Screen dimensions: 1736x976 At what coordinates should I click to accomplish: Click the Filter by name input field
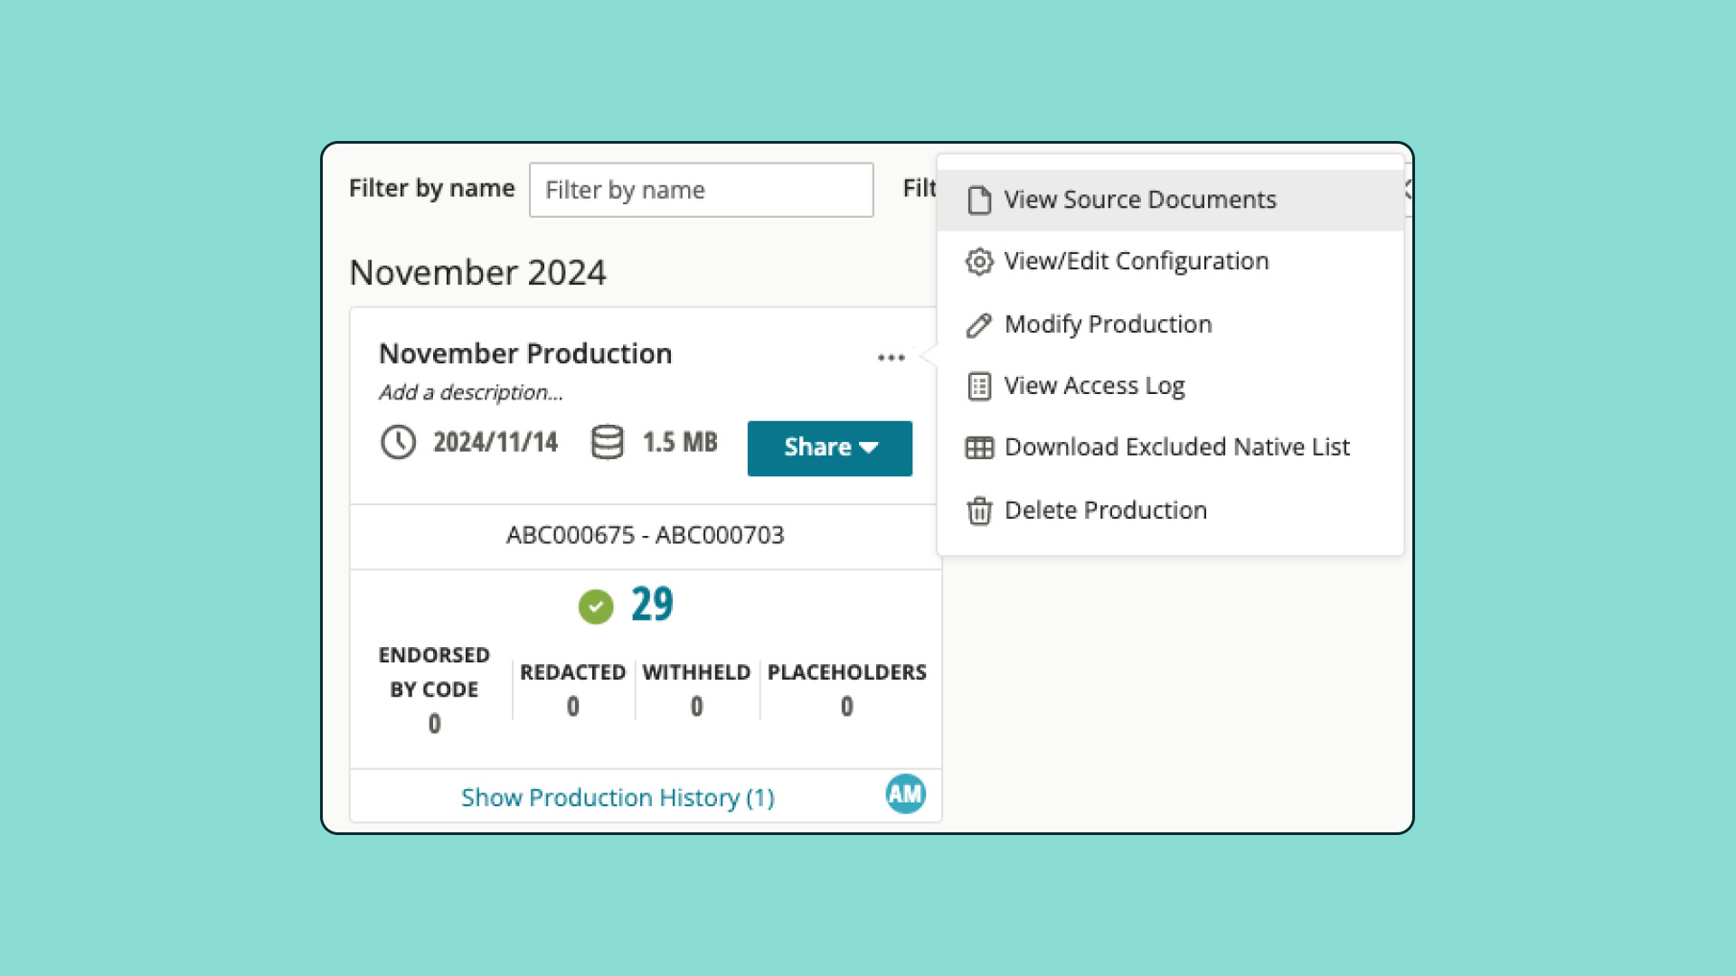point(701,190)
